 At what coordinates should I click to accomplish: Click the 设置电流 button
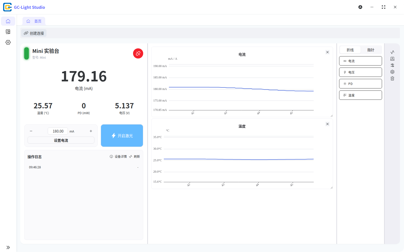coord(61,140)
